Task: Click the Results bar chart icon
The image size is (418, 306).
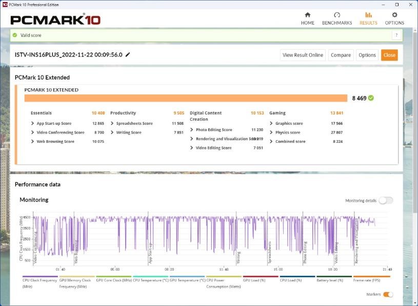Action: point(368,15)
